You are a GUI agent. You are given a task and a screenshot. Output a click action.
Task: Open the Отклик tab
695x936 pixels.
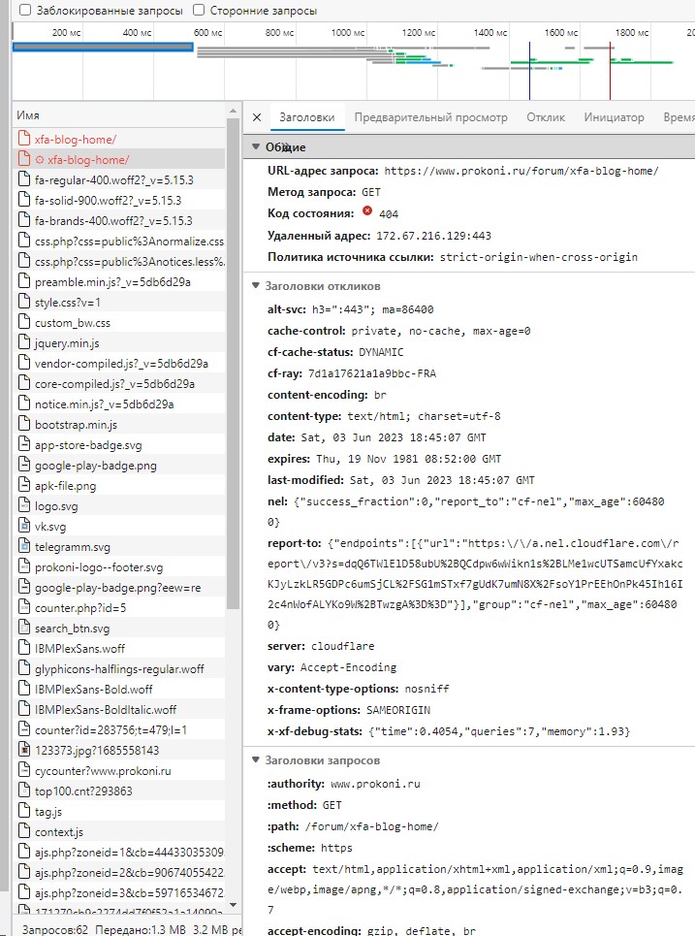click(546, 117)
